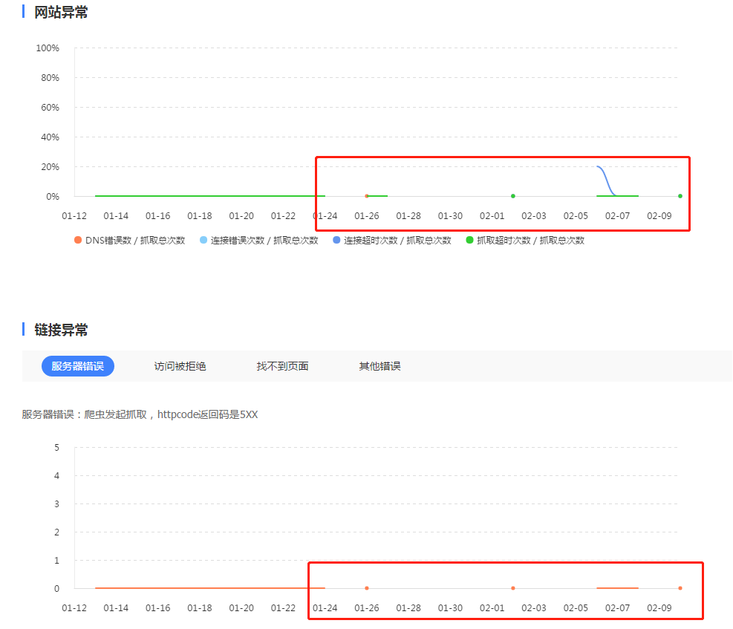Screen dimensions: 733x629
Task: Click the orange endpoint at 02-09 on server chart
Action: tap(680, 588)
